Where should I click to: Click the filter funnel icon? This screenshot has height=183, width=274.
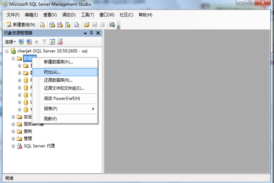pyautogui.click(x=44, y=42)
